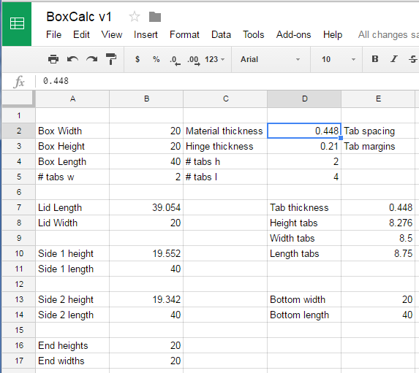This screenshot has width=419, height=373.
Task: Click the 'Bottom length' cell
Action: [304, 315]
